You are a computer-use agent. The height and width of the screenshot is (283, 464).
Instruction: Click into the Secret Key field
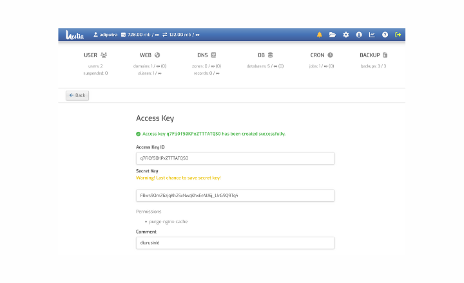click(x=235, y=195)
